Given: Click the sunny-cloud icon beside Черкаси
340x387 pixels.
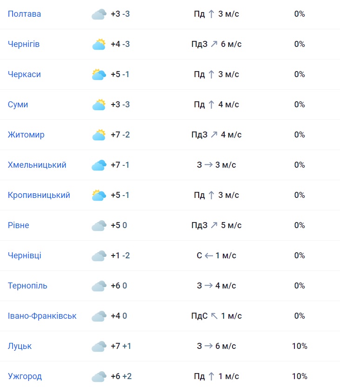Looking at the screenshot, I should tap(99, 74).
